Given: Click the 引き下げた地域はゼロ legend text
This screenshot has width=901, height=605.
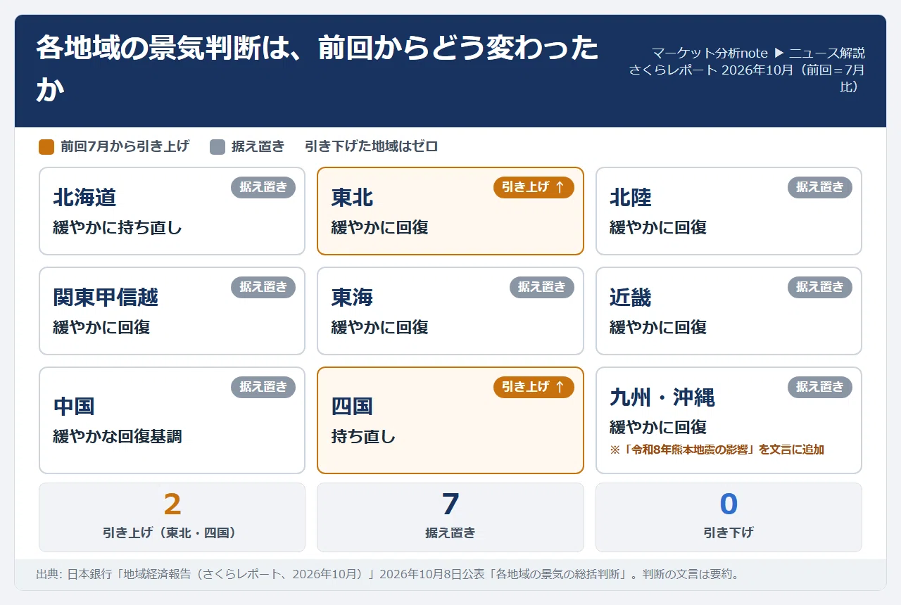Looking at the screenshot, I should click(x=372, y=146).
